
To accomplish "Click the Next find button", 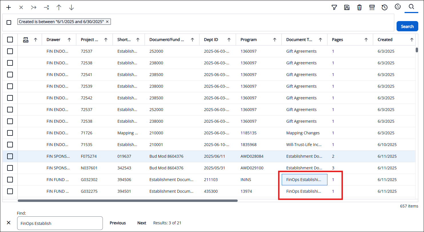I will pyautogui.click(x=142, y=223).
